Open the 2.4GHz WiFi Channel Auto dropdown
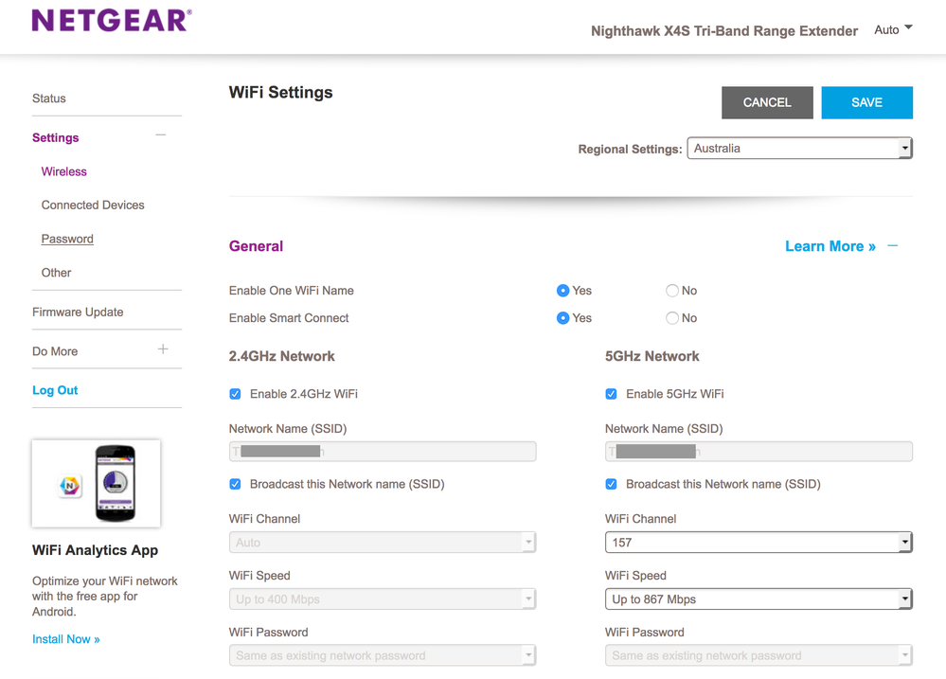Viewport: 946px width, 679px height. 383,543
